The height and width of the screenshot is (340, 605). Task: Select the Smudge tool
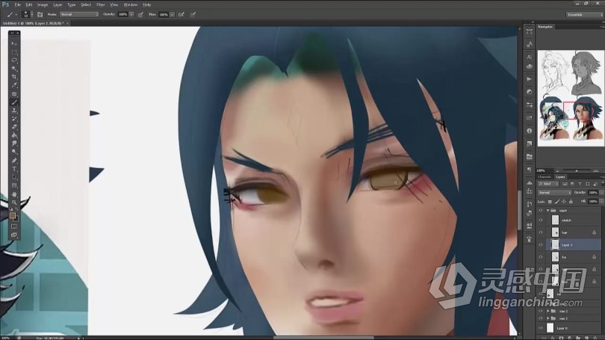coord(14,143)
